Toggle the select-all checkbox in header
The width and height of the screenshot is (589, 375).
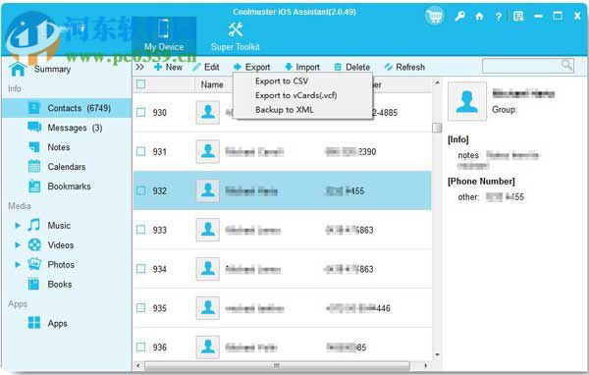tap(140, 84)
